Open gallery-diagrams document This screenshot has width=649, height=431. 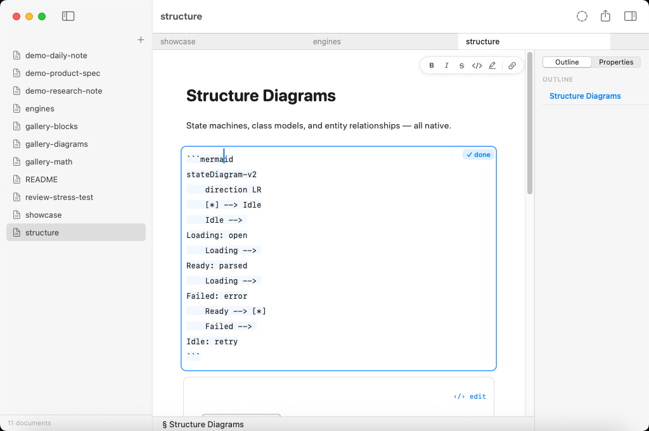point(76,144)
